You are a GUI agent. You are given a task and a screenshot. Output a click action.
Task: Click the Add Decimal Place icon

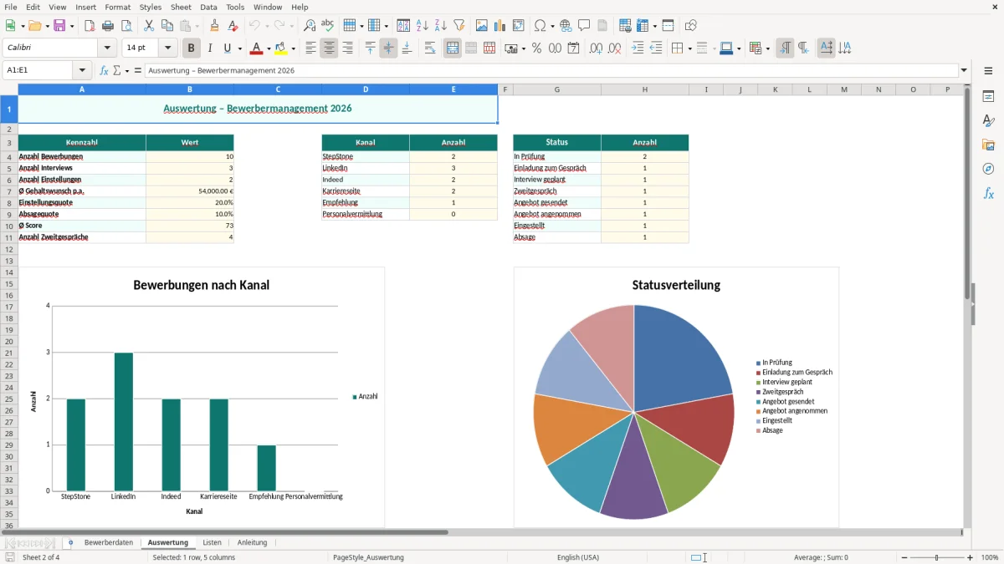pyautogui.click(x=596, y=48)
